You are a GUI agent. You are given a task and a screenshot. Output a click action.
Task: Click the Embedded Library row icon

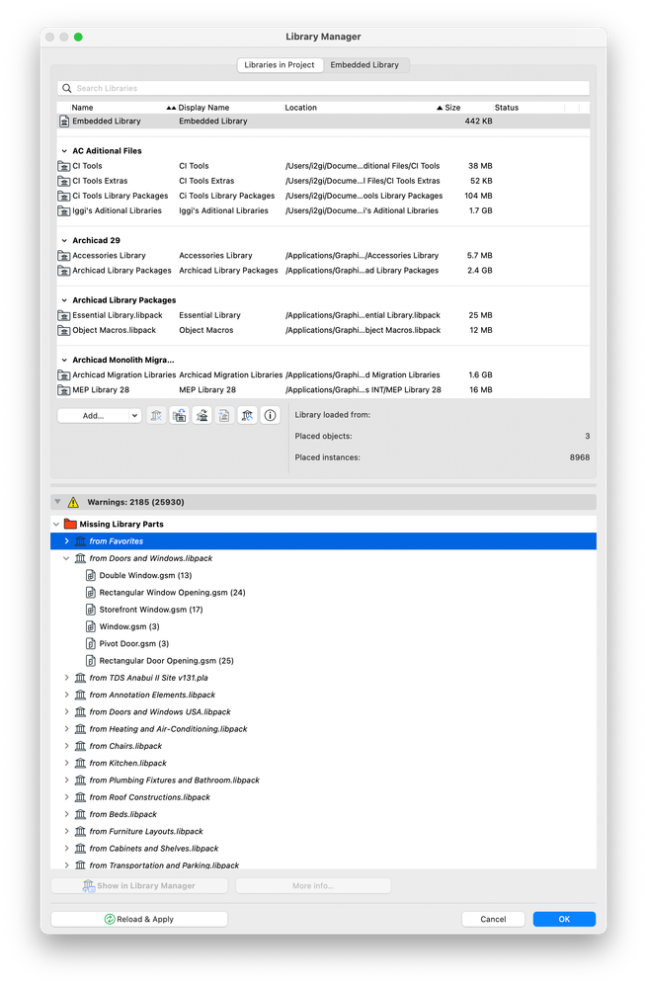63,121
